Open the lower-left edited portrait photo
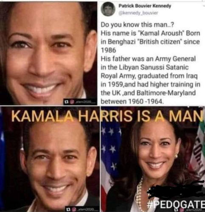The width and height of the screenshot is (205, 212). tap(50, 159)
